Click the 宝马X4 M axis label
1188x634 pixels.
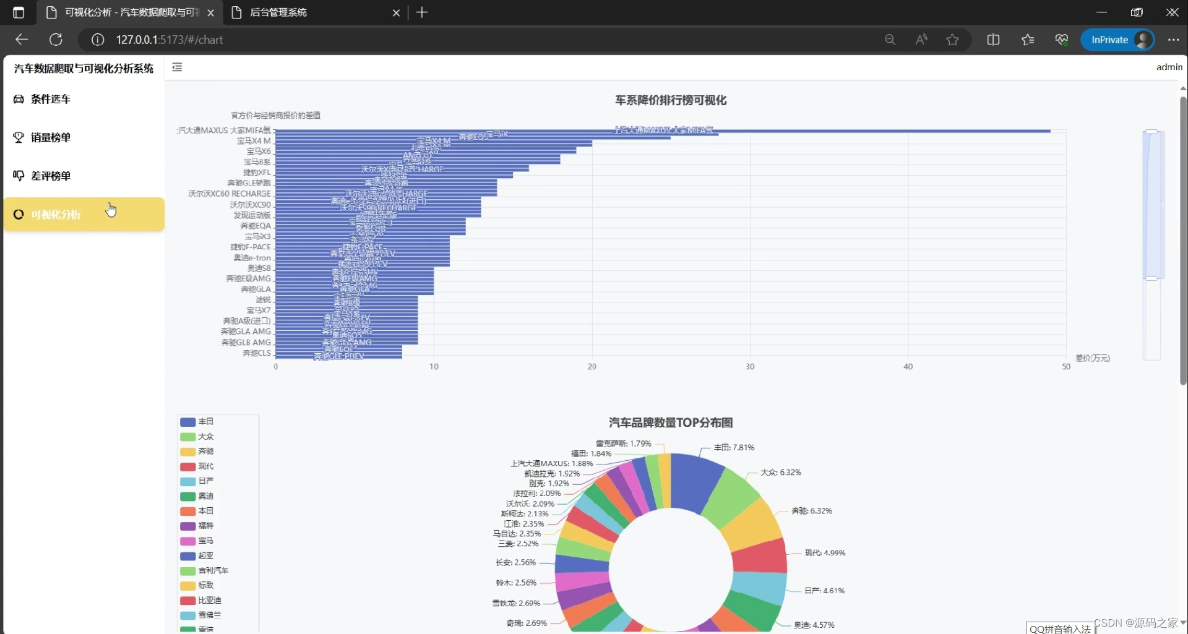tap(254, 141)
